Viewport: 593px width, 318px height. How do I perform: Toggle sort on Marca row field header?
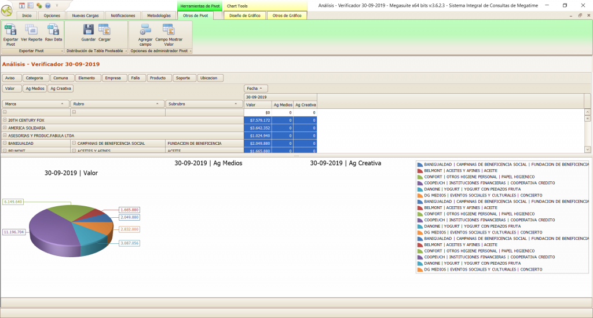tap(35, 104)
